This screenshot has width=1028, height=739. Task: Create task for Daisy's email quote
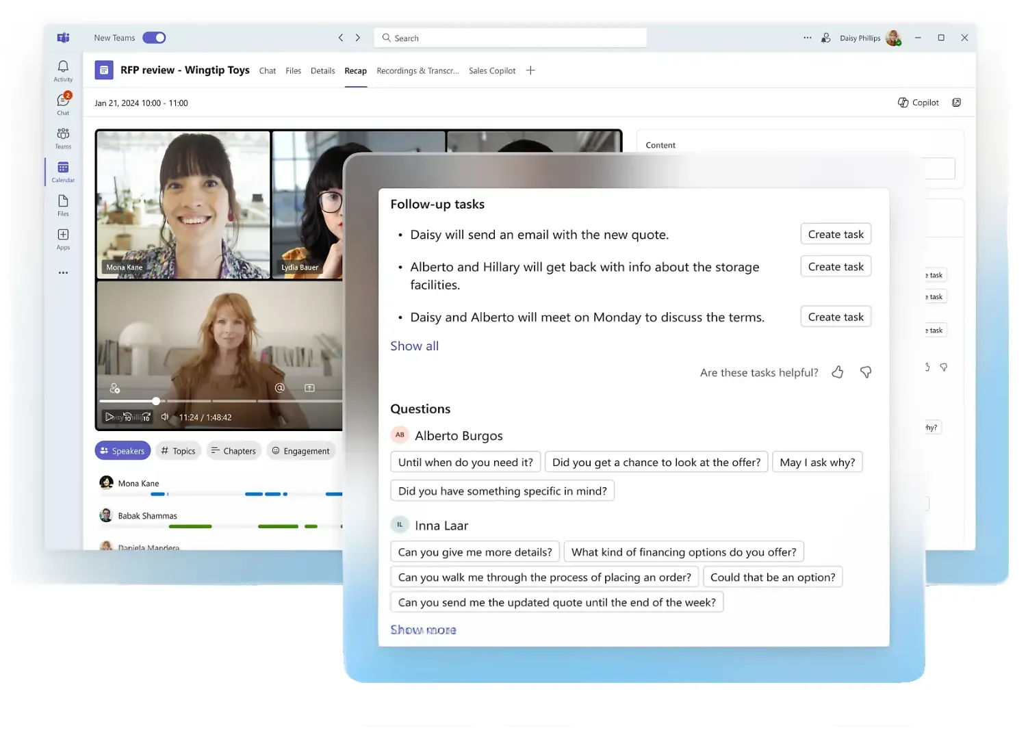836,234
